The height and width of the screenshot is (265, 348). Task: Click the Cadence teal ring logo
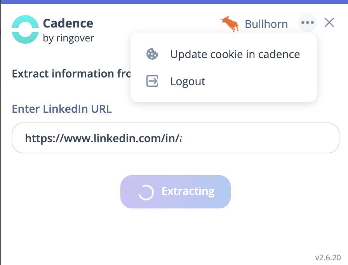point(25,29)
